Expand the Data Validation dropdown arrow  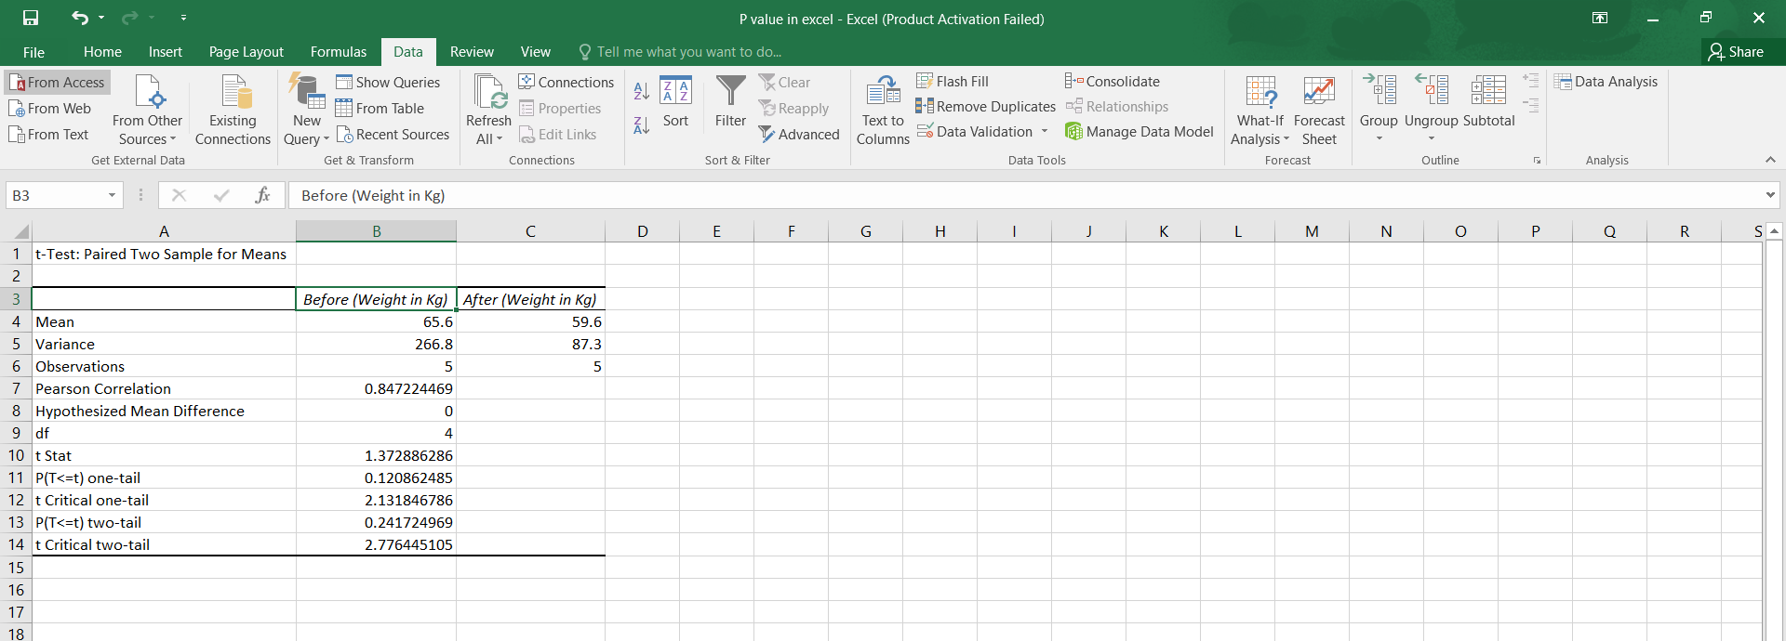point(1045,132)
